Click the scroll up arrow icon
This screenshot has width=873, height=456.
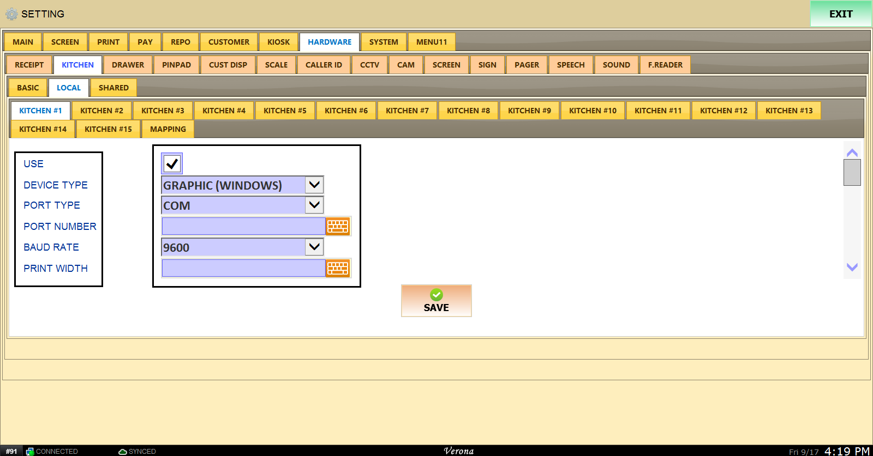tap(852, 153)
